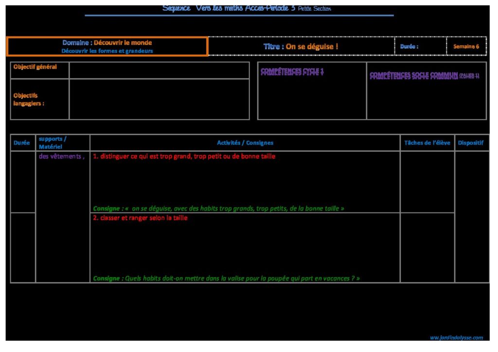Screen dimensions: 498x352
Task: Select the 'Activités / Consignes' column header
Action: click(x=245, y=143)
